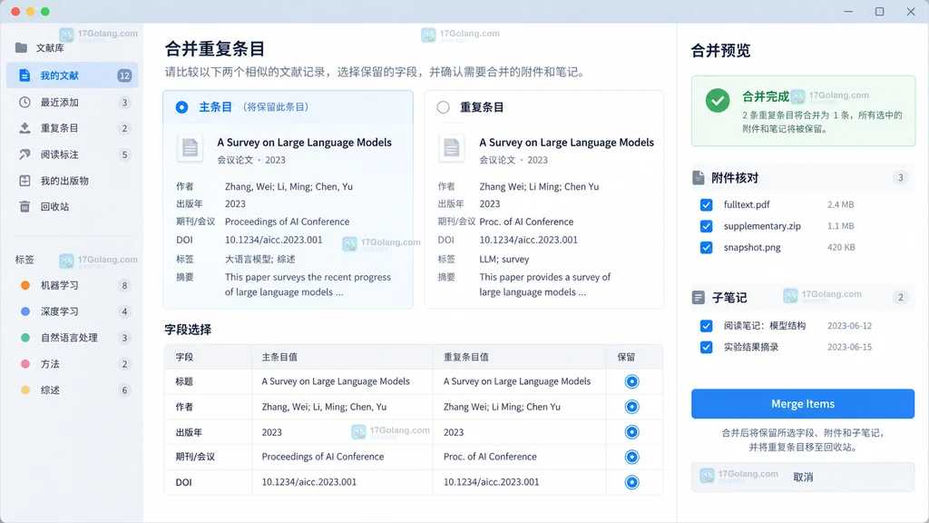Click the 我的文献 document icon
The width and height of the screenshot is (929, 523).
(x=24, y=75)
